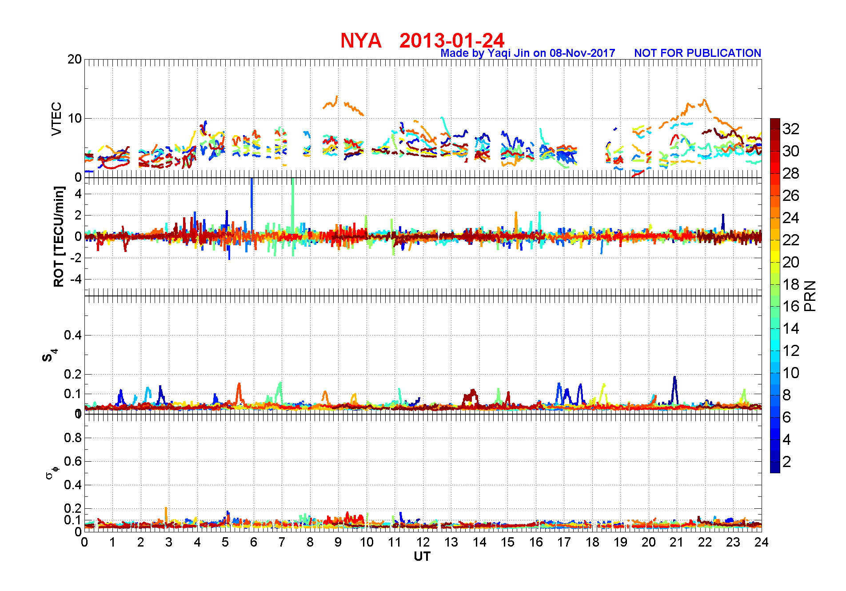
Task: Click the "12" tick label on the UT axis
Action: click(x=423, y=542)
